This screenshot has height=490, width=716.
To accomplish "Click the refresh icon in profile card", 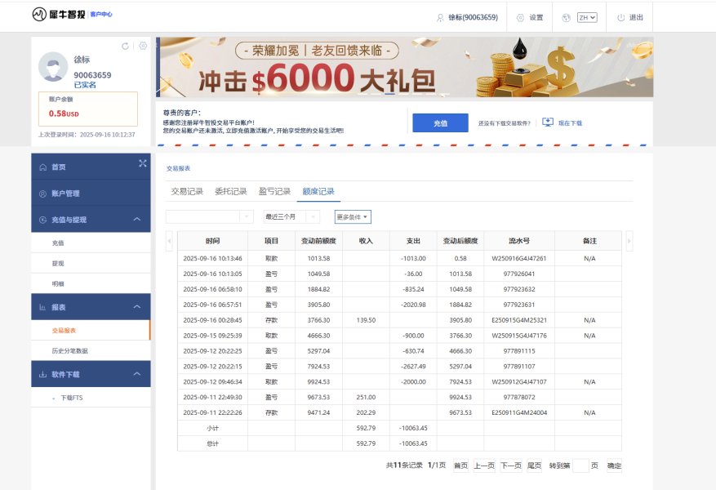I will pos(125,46).
